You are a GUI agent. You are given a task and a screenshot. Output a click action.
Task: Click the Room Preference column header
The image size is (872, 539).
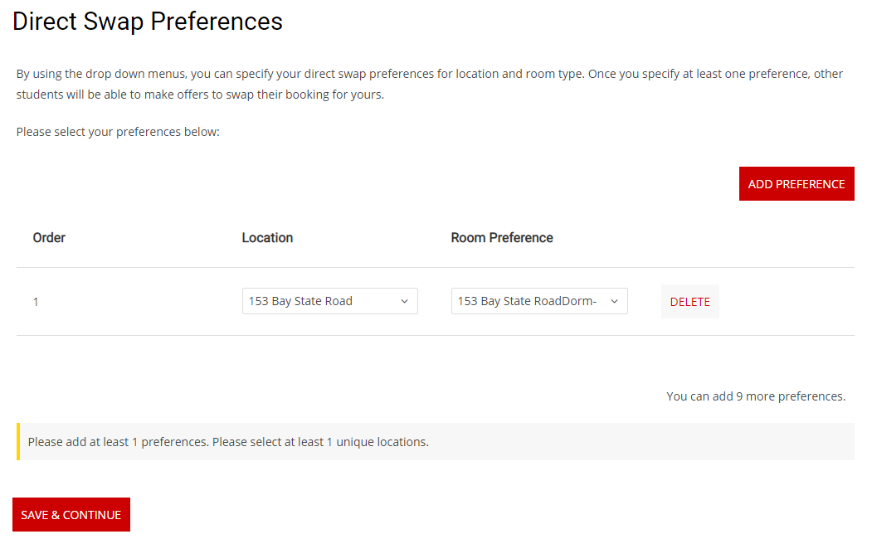(501, 238)
